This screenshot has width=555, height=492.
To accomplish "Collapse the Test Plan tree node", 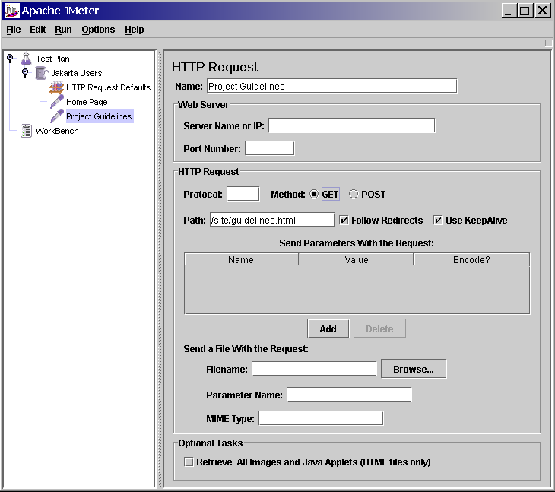I will [10, 58].
